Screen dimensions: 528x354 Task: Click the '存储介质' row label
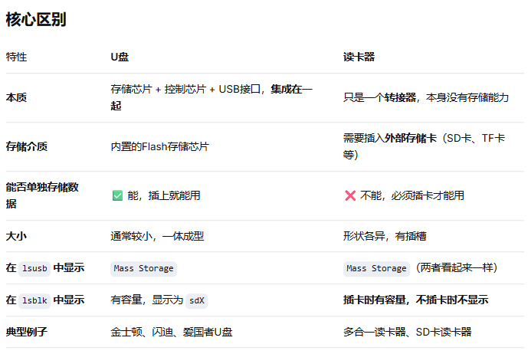tap(27, 146)
